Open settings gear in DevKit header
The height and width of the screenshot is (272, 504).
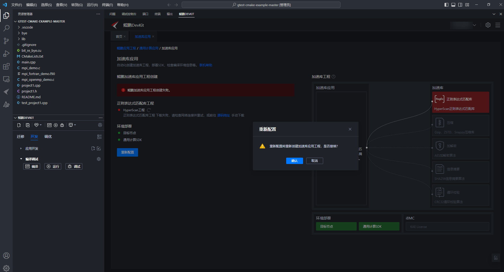coord(488,25)
